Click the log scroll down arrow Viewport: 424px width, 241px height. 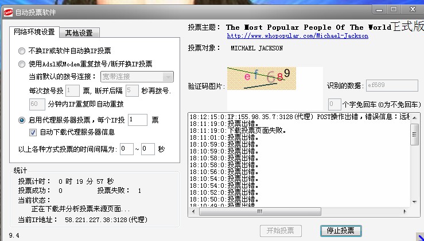point(415,202)
